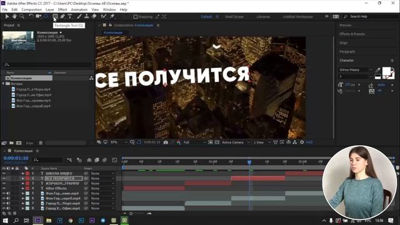Select the Rotation tool
Screen dimensions: 400x225
31,16
